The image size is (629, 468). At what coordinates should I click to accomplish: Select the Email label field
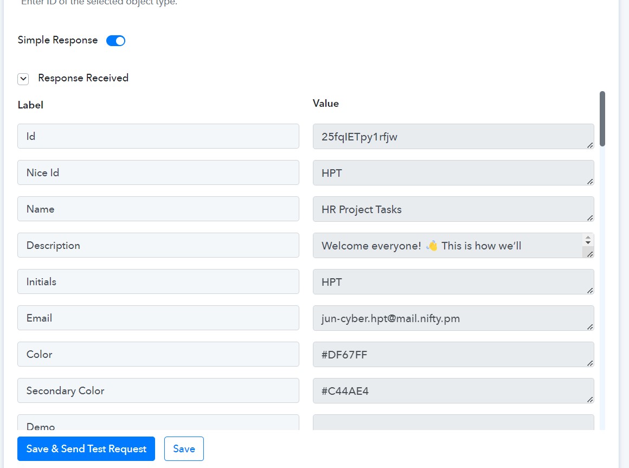[x=158, y=318]
